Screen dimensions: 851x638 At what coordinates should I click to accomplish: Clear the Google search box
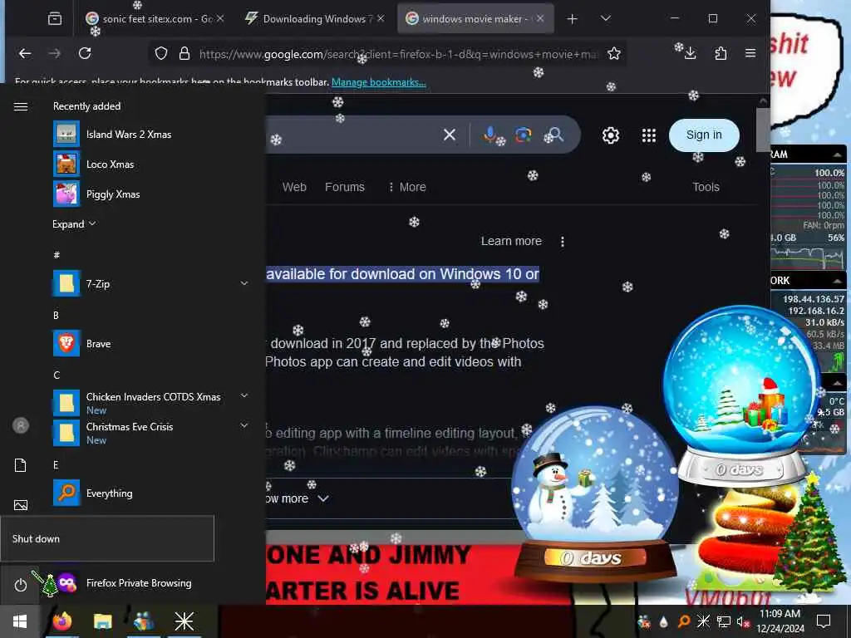pyautogui.click(x=450, y=135)
